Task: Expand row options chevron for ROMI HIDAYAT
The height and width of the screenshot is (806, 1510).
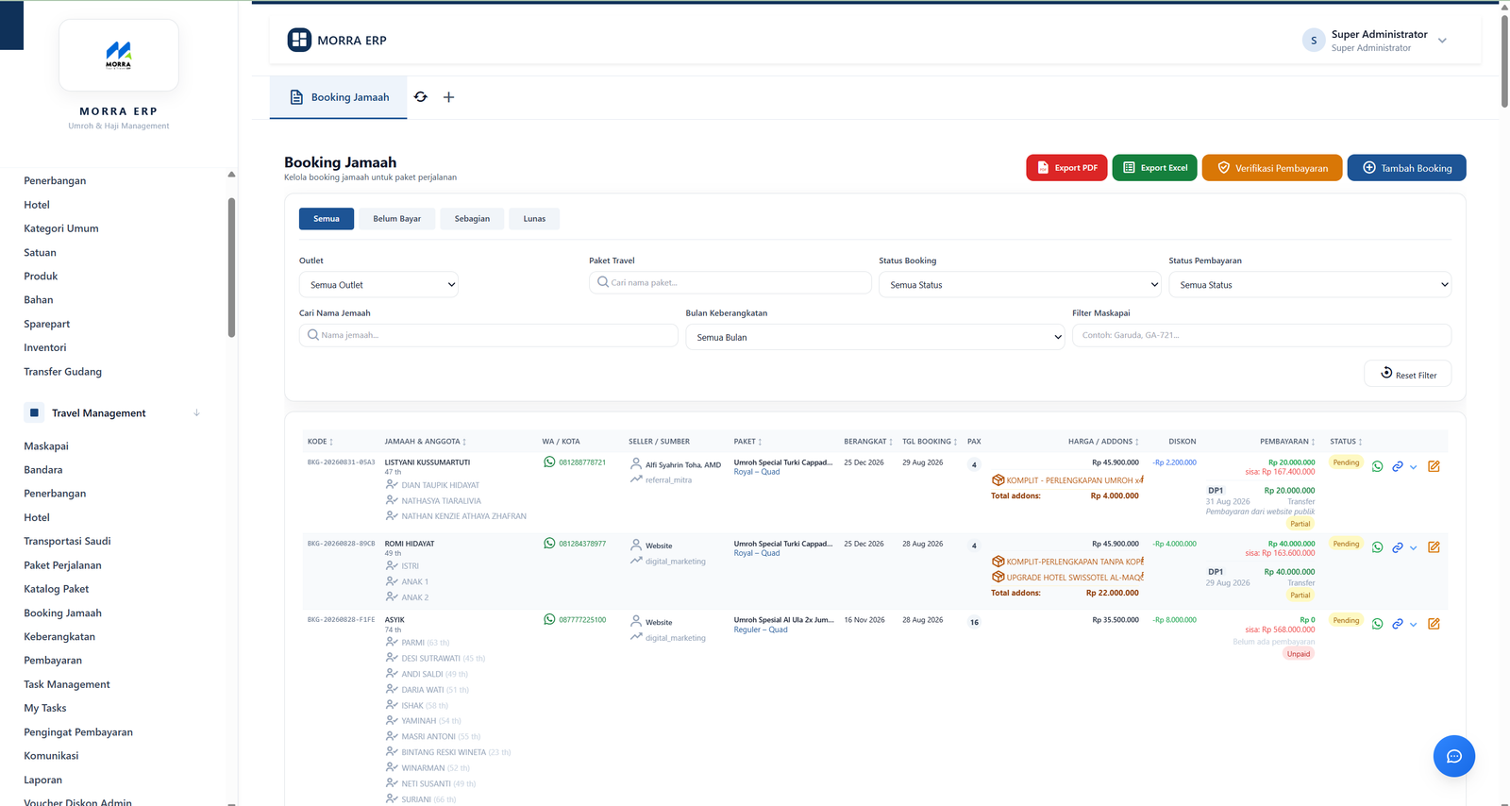Action: (x=1414, y=548)
